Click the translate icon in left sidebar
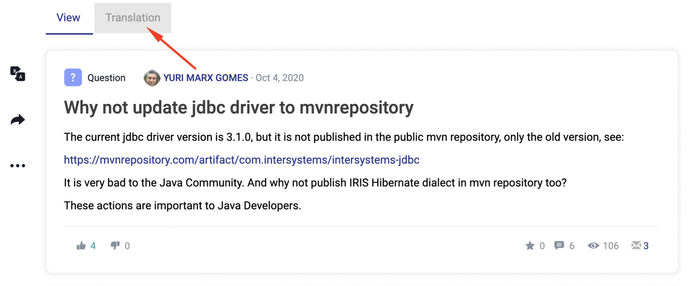 click(x=18, y=74)
